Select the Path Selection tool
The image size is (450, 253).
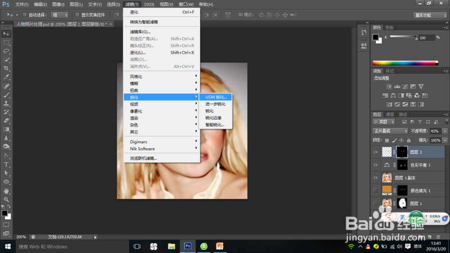[6, 173]
